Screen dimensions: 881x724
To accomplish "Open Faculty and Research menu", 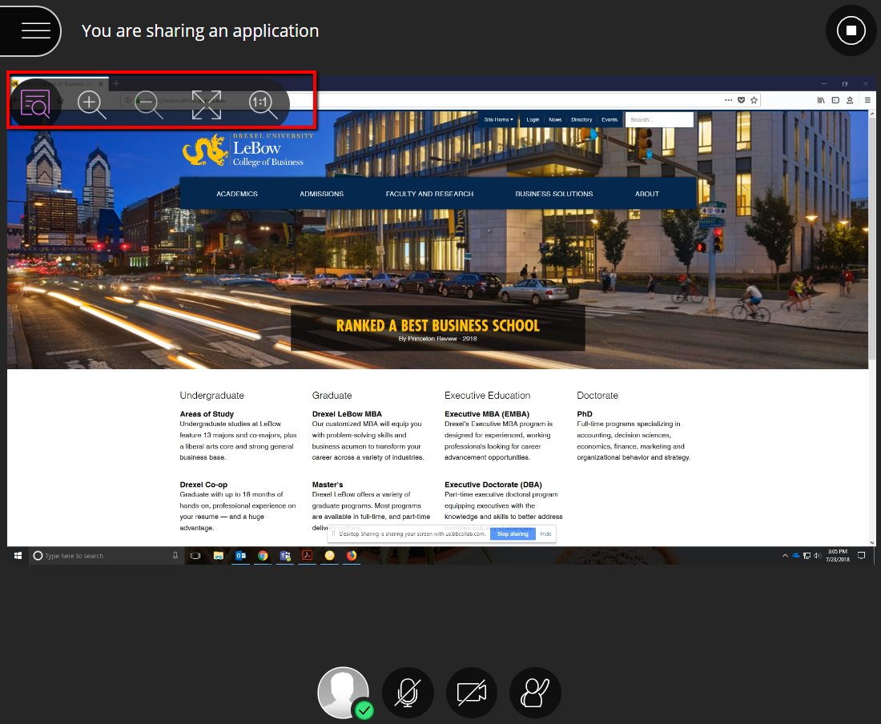I will coord(429,194).
